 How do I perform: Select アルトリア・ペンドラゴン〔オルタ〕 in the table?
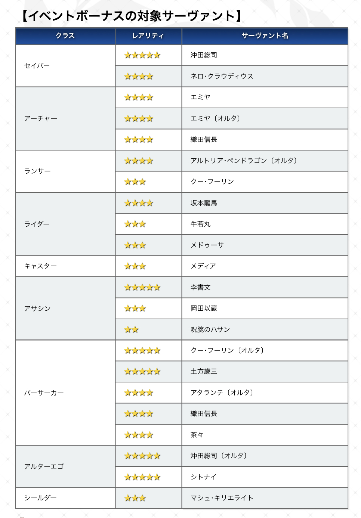pyautogui.click(x=244, y=161)
